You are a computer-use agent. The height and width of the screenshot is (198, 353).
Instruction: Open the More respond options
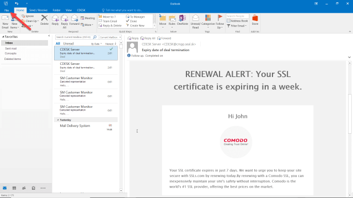87,25
